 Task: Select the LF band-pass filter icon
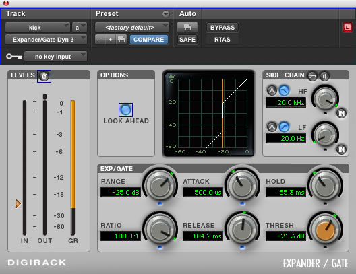[x=272, y=127]
